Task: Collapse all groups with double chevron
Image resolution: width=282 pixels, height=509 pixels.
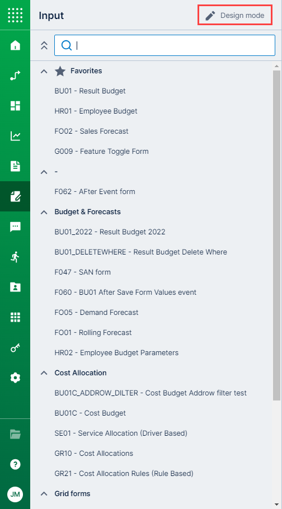Action: tap(44, 45)
